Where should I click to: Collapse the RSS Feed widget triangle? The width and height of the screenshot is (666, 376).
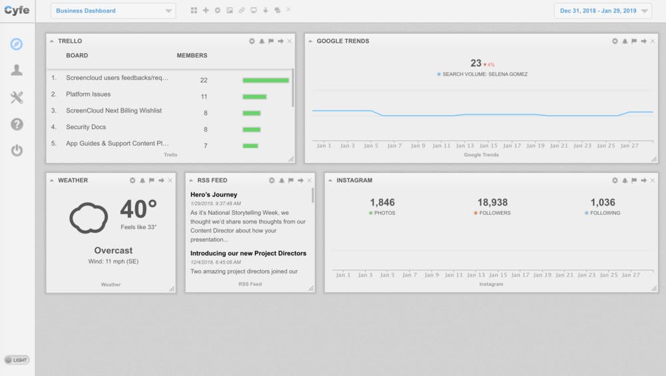(x=191, y=180)
